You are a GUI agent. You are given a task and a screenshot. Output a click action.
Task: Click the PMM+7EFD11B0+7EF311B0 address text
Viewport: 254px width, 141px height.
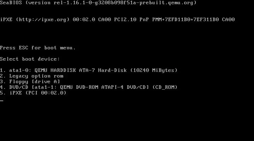tap(186, 20)
